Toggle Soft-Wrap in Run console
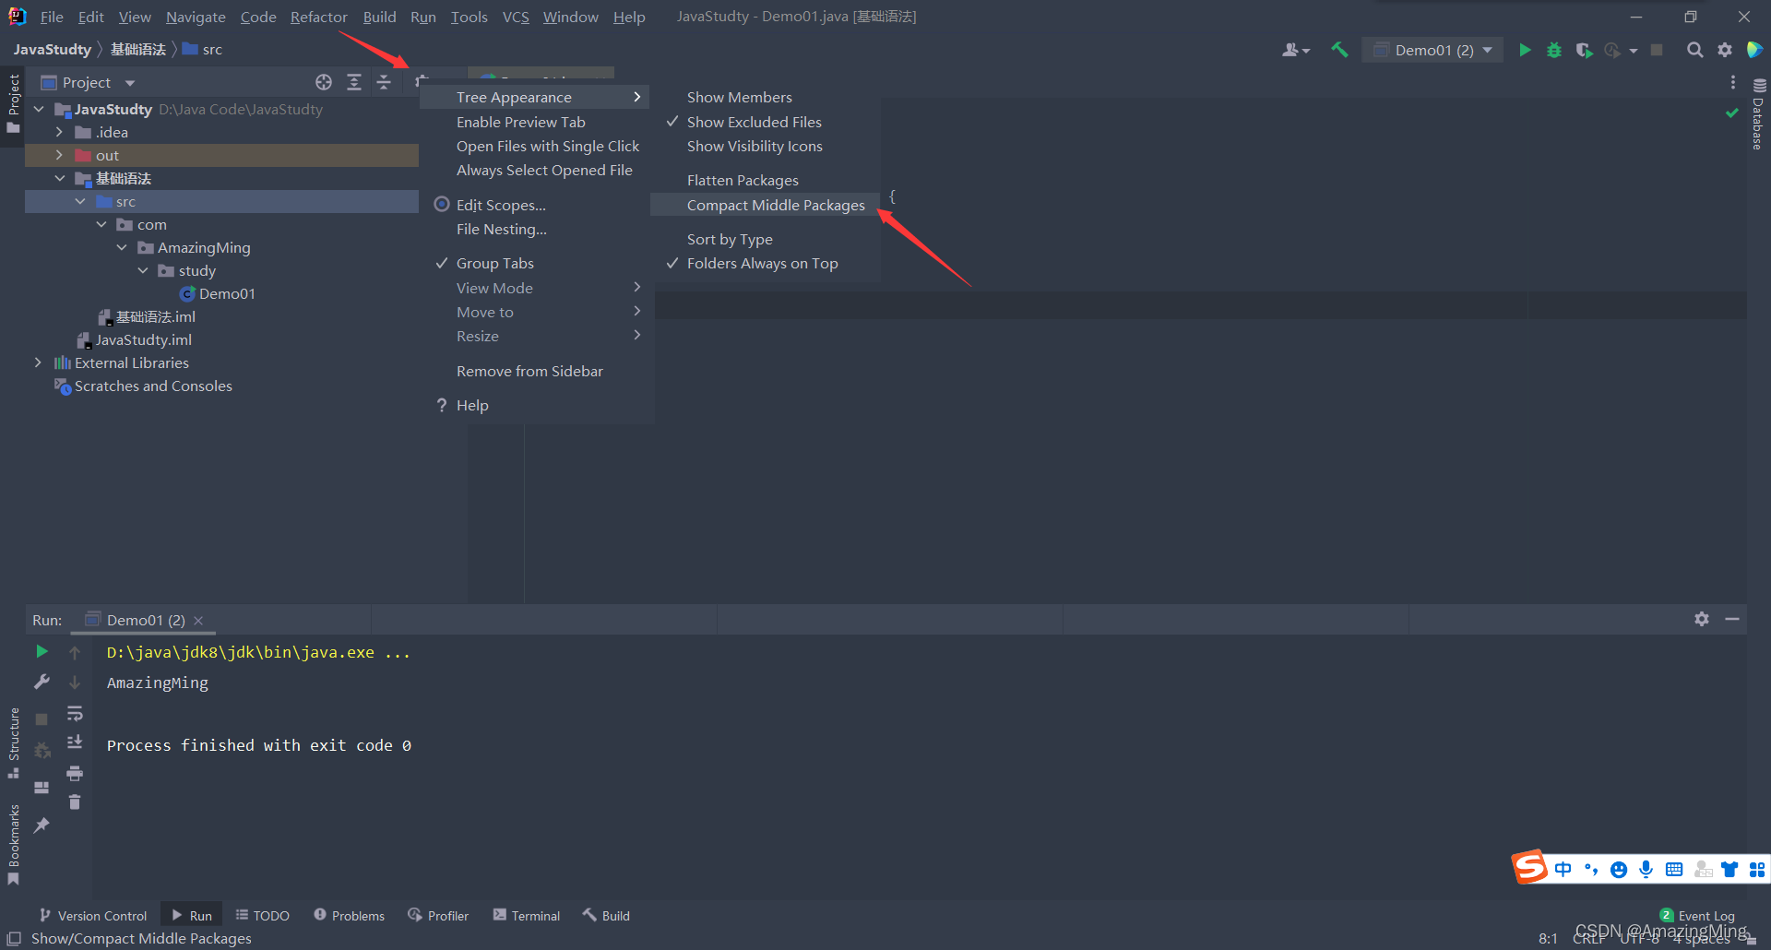Screen dimensions: 1771x950 tap(75, 713)
